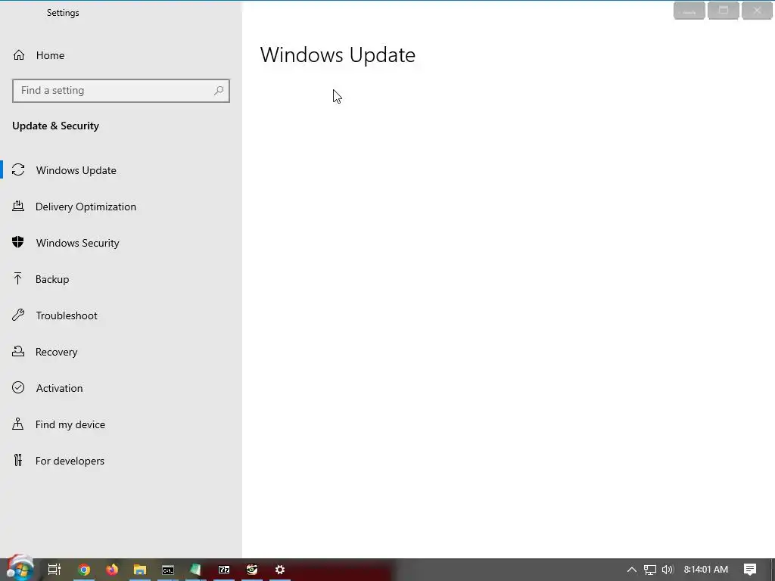
Task: Click the Settings gear taskbar icon
Action: tap(280, 570)
